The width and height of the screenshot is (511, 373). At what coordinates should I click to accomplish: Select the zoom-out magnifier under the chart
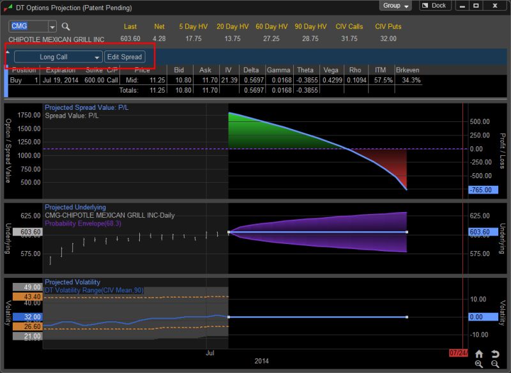point(495,364)
